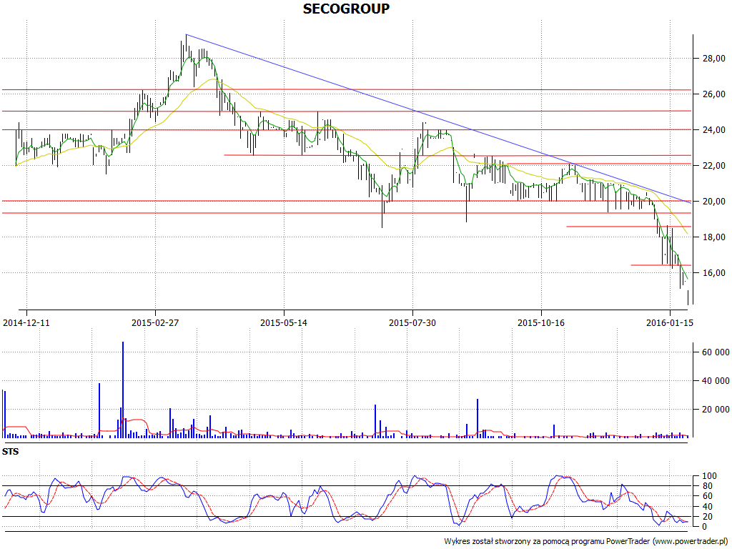Viewport: 732px width, 549px height.
Task: Click the 20 level on STS axis
Action: (707, 516)
